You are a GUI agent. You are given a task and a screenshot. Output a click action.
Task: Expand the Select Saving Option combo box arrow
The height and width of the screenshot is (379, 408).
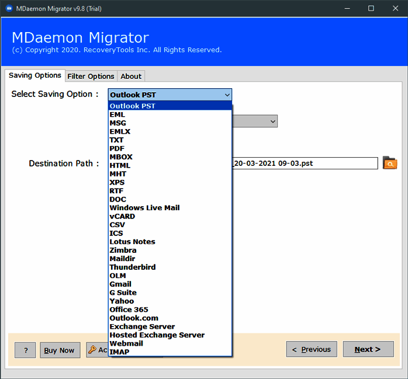[227, 95]
